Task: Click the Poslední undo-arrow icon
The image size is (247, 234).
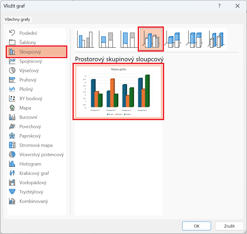Action: coord(12,33)
